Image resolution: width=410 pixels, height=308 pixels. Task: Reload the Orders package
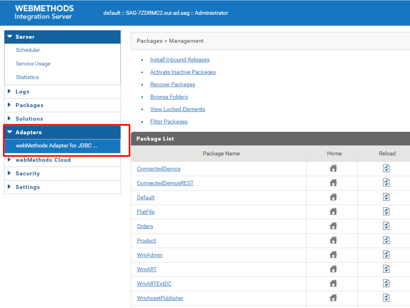[x=386, y=226]
